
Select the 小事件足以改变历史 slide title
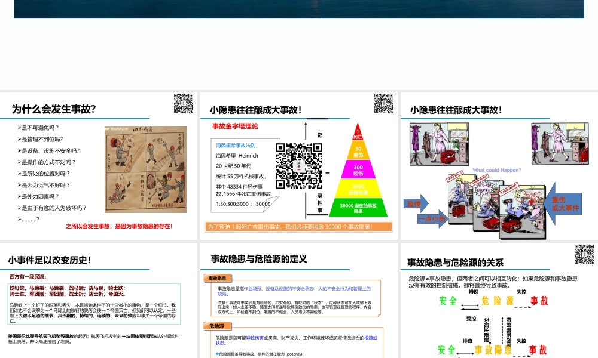[50, 260]
